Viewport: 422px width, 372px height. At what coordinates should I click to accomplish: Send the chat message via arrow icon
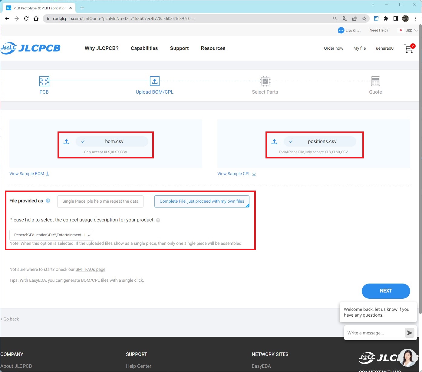[409, 333]
